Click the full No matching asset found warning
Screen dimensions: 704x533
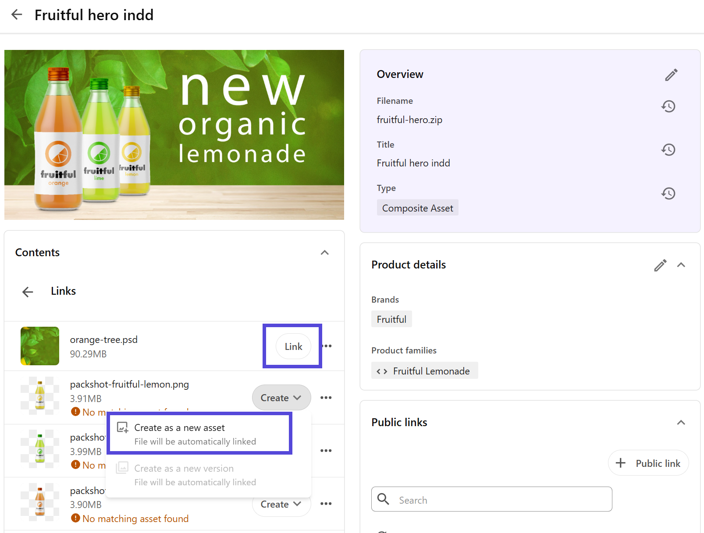130,519
